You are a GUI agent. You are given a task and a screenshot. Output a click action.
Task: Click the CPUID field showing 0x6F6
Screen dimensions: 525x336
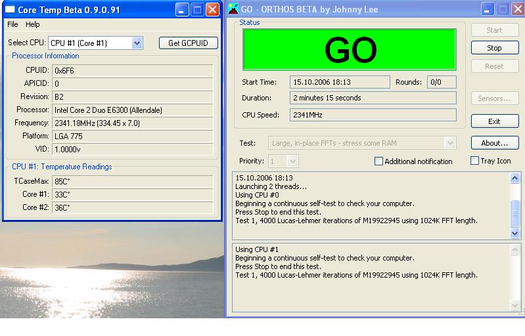click(x=133, y=70)
